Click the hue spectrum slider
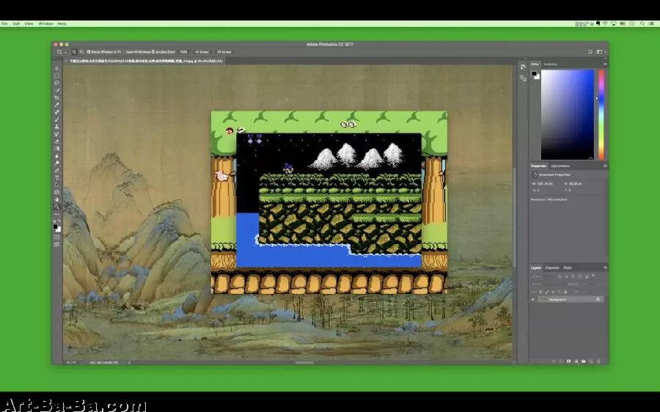The height and width of the screenshot is (412, 660). tap(601, 114)
